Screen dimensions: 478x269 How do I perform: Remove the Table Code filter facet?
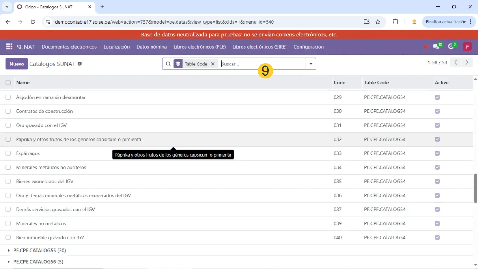(x=213, y=64)
